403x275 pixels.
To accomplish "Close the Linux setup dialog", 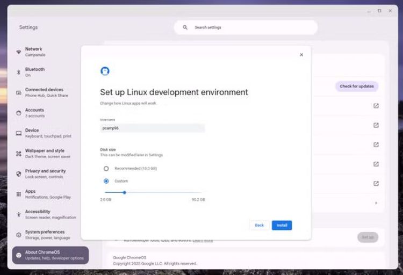I will [301, 55].
